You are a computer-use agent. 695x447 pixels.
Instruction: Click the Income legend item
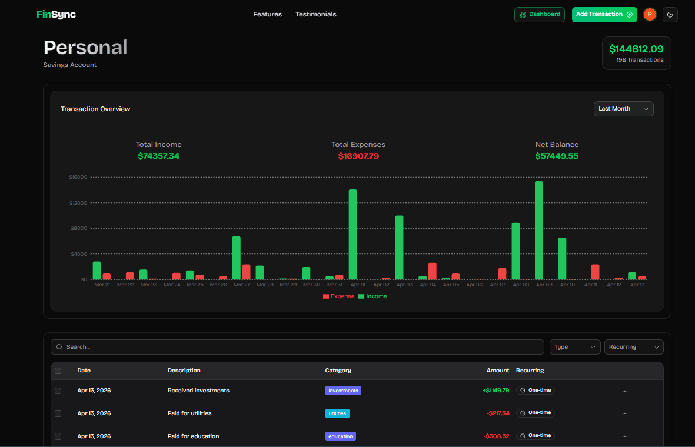point(373,296)
